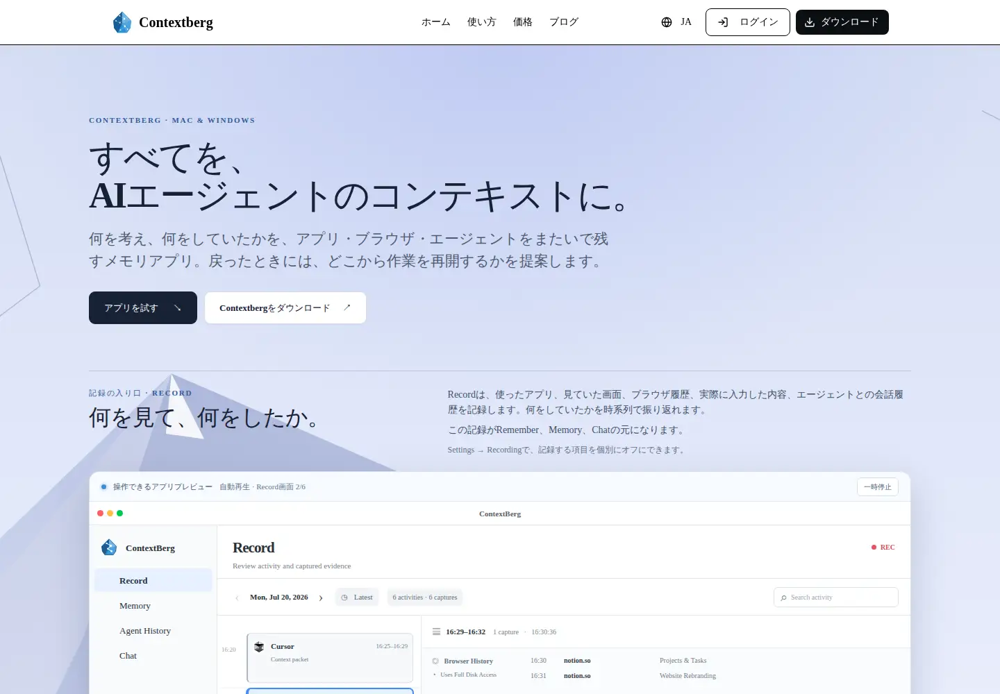The image size is (1000, 694).
Task: Open the 使い方 nav item
Action: 482,22
